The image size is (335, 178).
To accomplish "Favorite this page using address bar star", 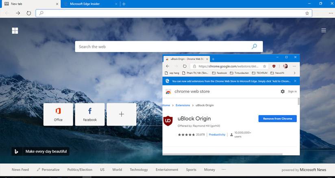I will tap(307, 13).
